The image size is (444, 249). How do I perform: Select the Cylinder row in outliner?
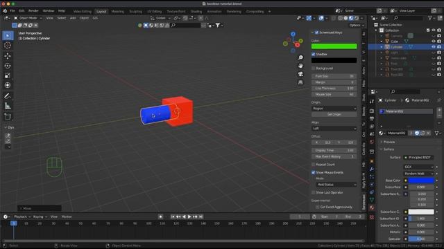[x=405, y=47]
